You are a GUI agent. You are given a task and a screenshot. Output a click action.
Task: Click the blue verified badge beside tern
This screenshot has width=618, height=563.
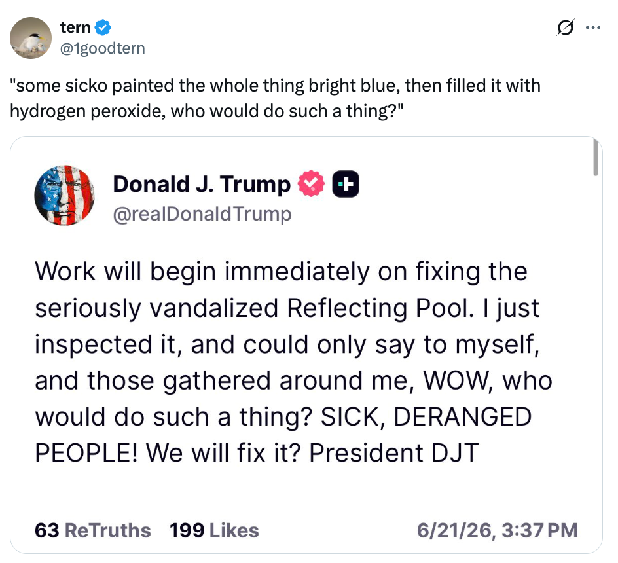103,27
